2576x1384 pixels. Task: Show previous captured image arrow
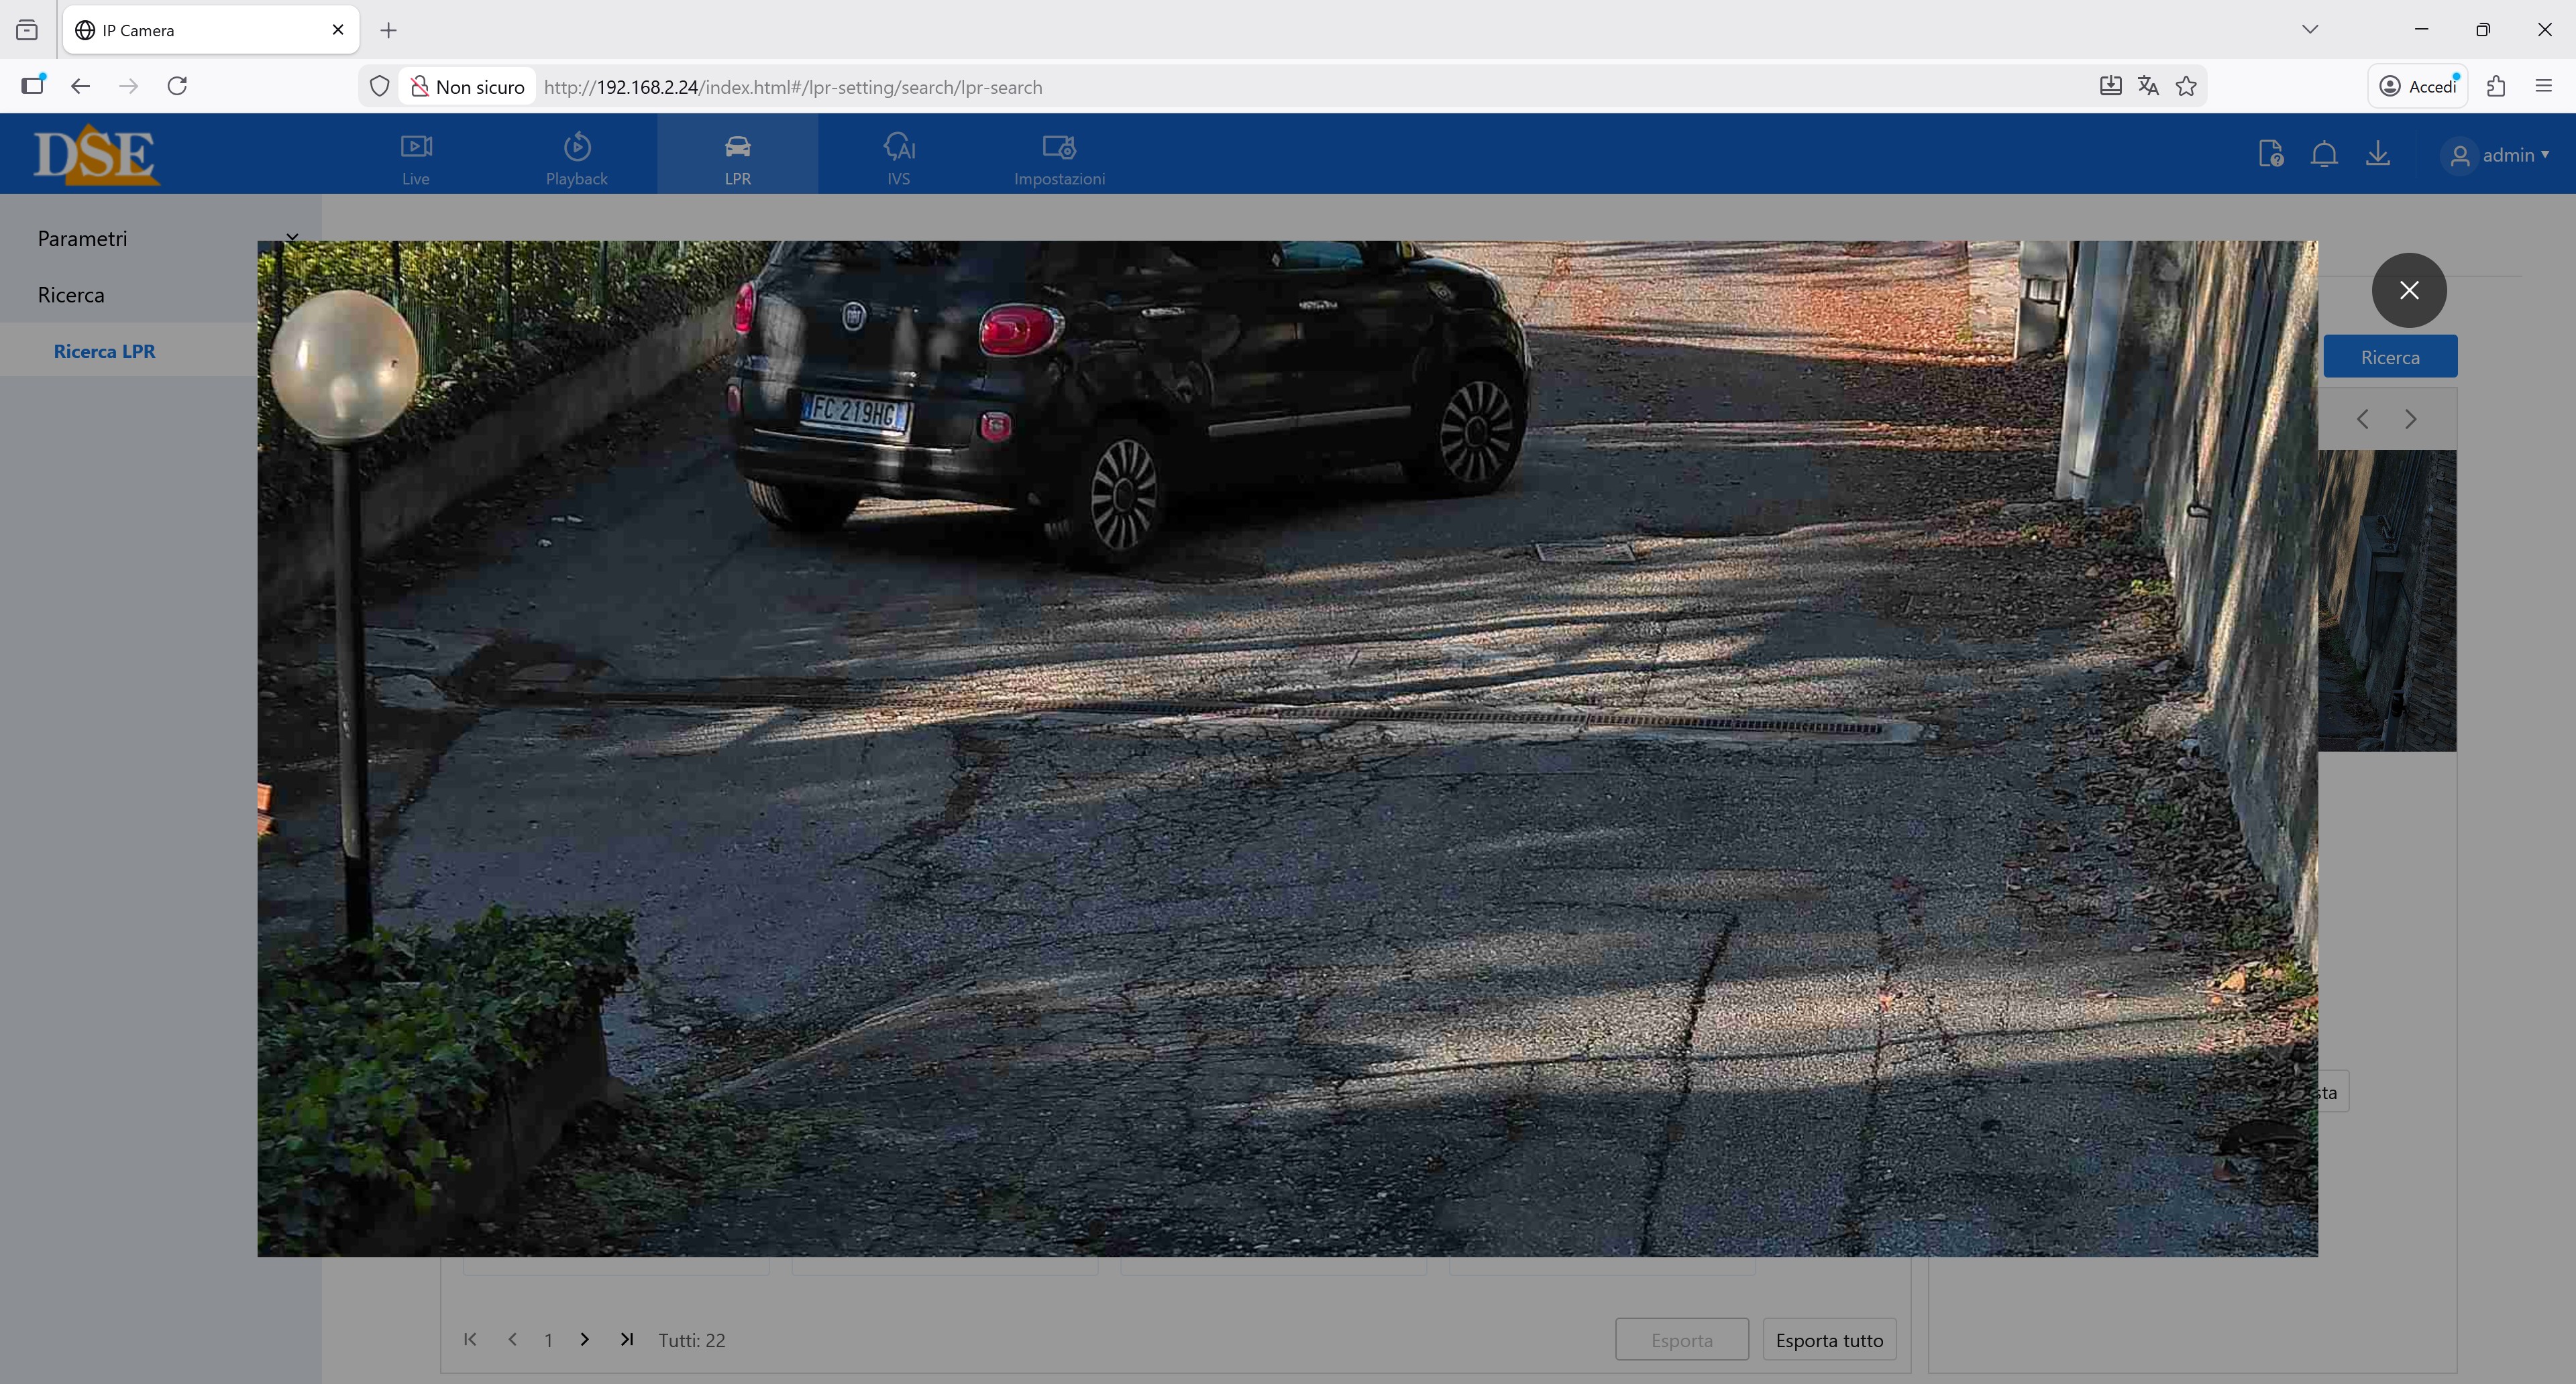point(2362,418)
